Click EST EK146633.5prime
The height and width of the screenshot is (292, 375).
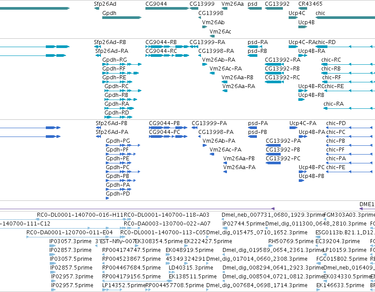coord(340,285)
